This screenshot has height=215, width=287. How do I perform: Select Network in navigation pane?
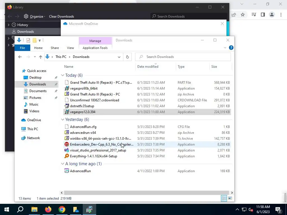pos(33,138)
